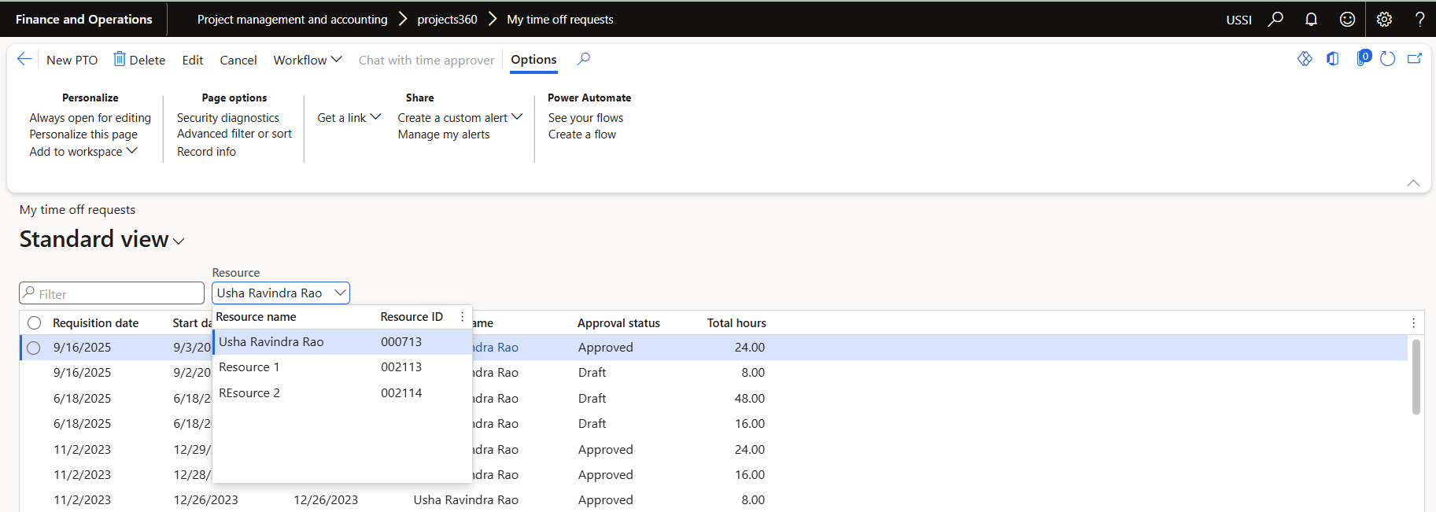Toggle the select-all rows radio button
The height and width of the screenshot is (512, 1436).
pyautogui.click(x=34, y=323)
